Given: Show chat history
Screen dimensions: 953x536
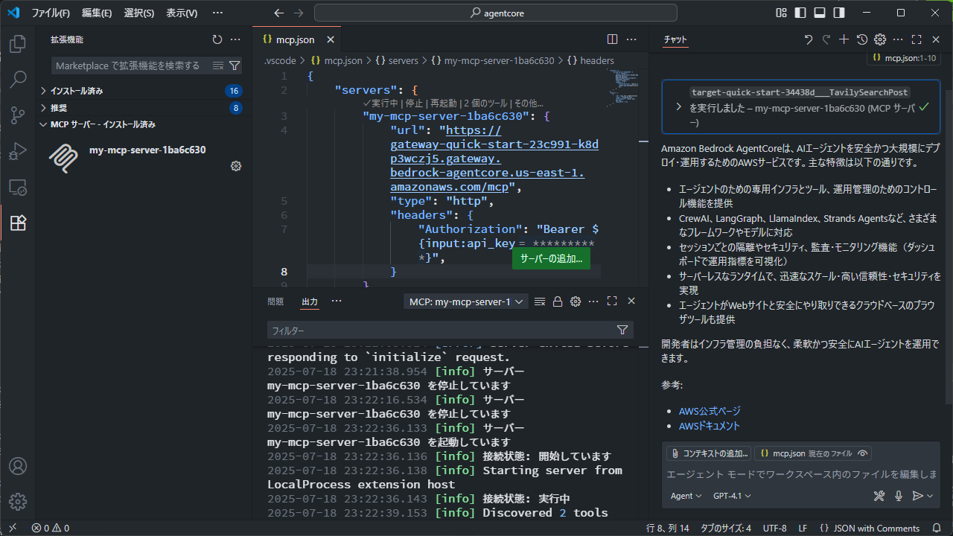Looking at the screenshot, I should point(862,39).
